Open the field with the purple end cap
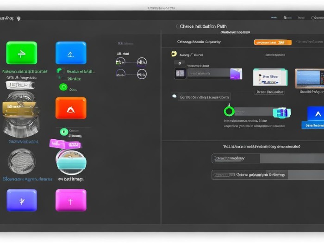The image size is (324, 243). [208, 73]
